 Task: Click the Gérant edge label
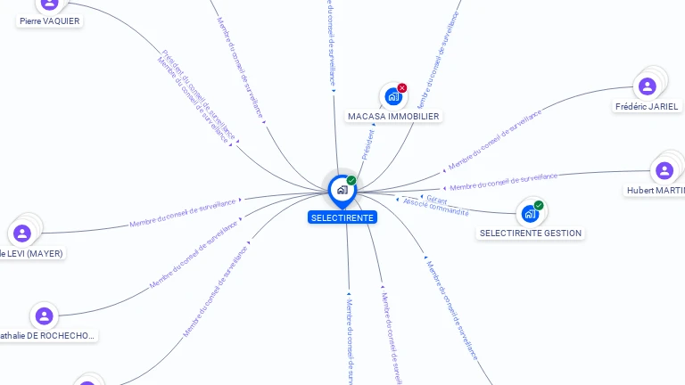point(436,200)
